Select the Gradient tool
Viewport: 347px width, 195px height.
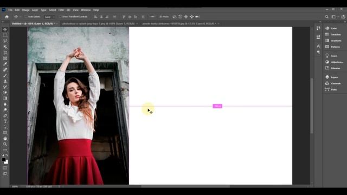5,99
